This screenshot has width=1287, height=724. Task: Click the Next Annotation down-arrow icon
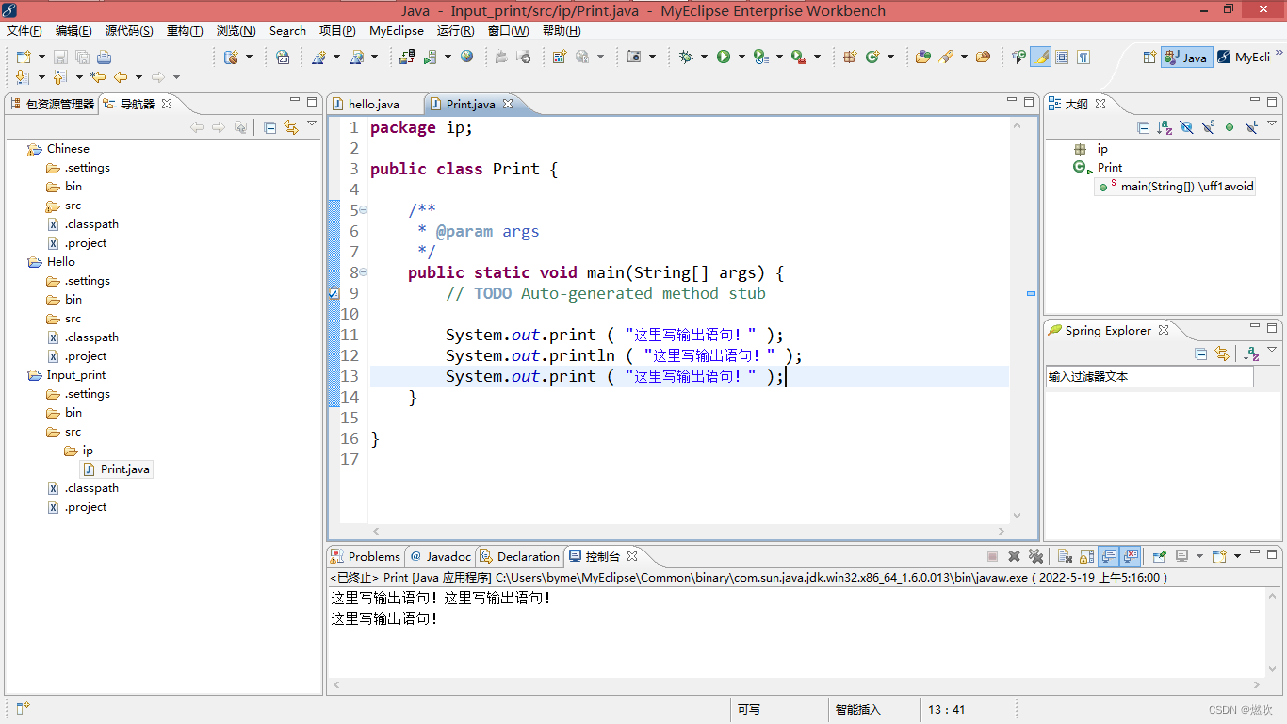point(23,77)
